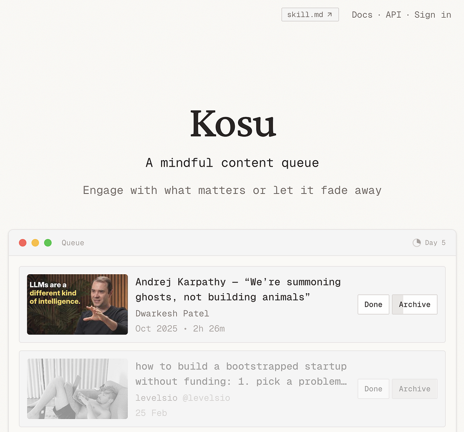Open the Andrej Karpathy video thumbnail

tap(77, 304)
